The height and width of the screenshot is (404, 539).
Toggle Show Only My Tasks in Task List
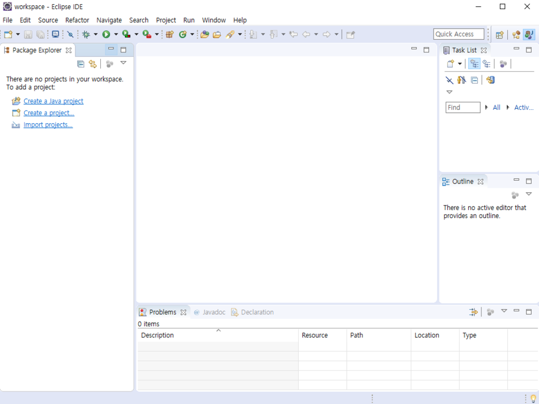[462, 80]
